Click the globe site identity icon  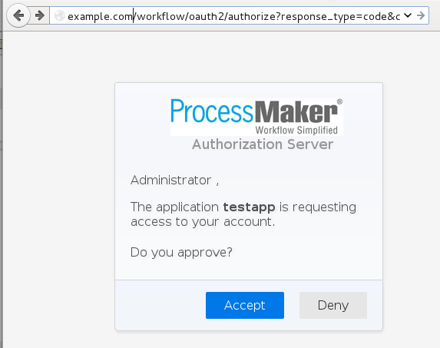(x=59, y=15)
